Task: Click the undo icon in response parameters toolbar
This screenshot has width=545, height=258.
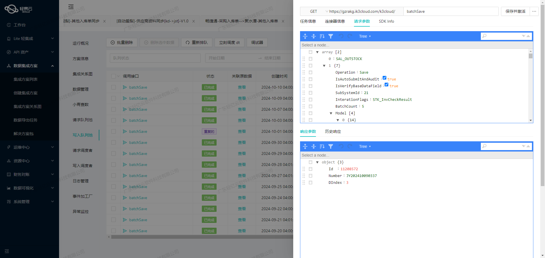Action: [341, 146]
